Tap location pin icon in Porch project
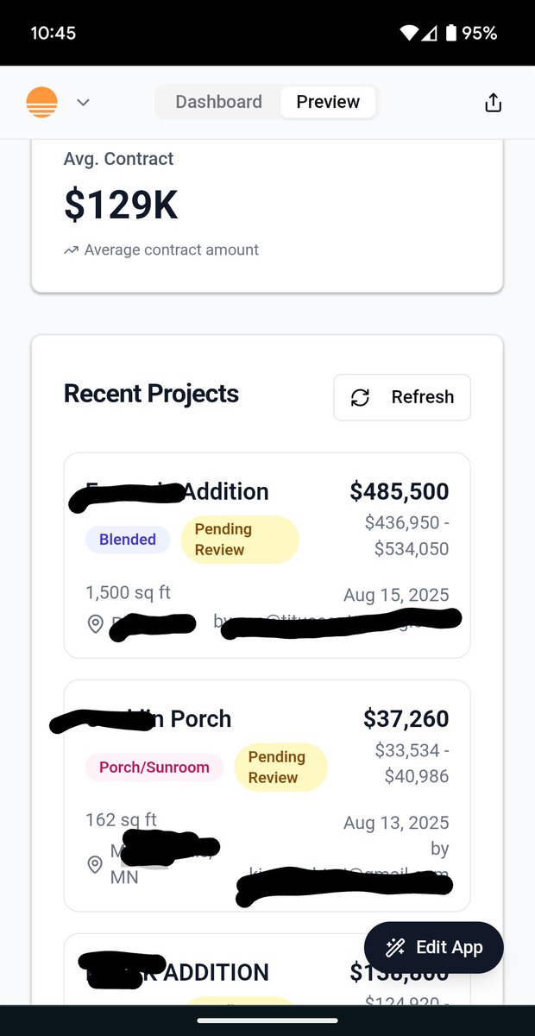535x1036 pixels. (96, 864)
